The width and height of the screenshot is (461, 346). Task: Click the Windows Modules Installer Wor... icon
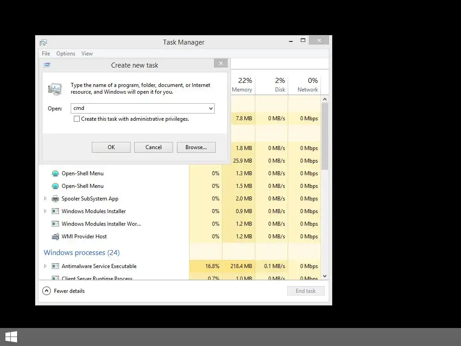pos(55,224)
